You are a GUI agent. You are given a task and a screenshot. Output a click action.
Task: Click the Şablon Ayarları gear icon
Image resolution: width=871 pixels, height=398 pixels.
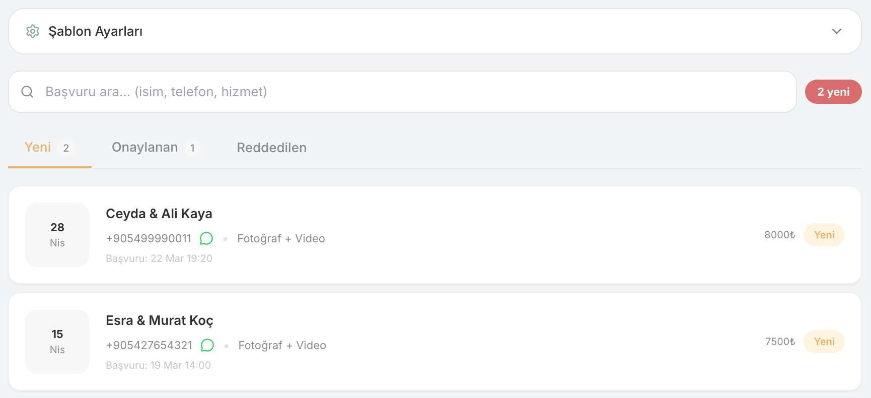33,31
